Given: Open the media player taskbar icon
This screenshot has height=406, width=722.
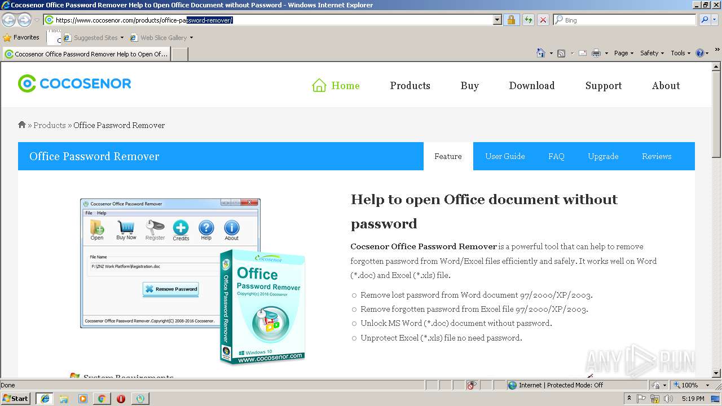Looking at the screenshot, I should click(x=83, y=399).
